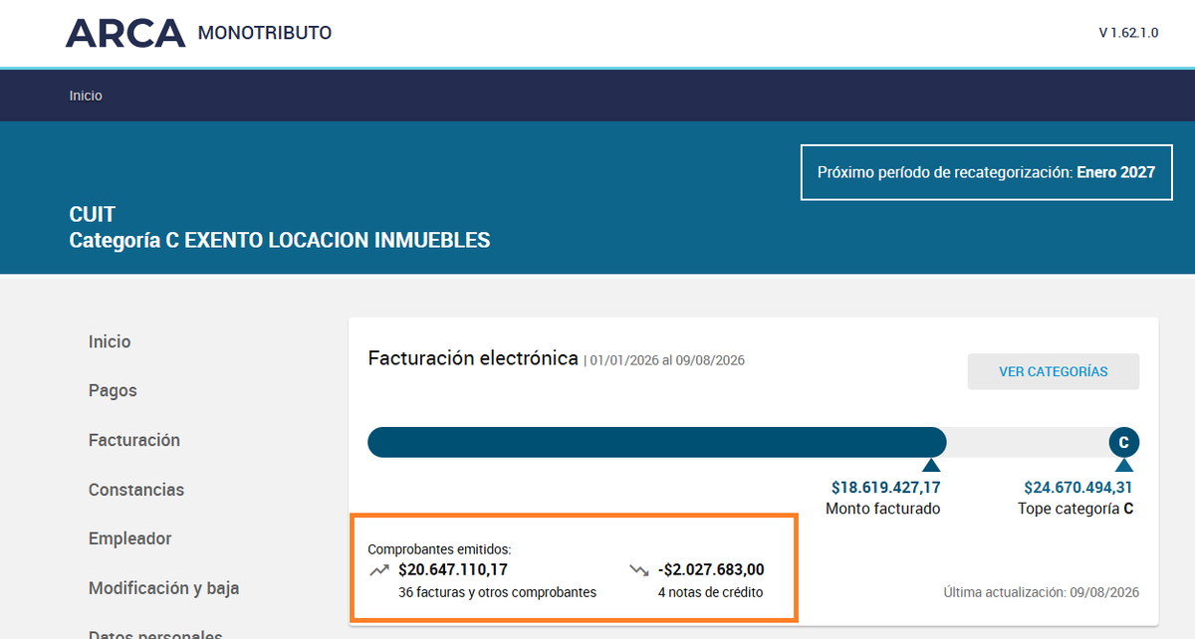Select the $24.670.494,31 category limit

click(x=1078, y=488)
